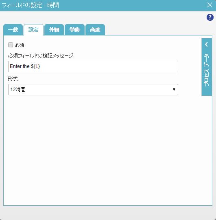The image size is (216, 220).
Task: Open the 形式 dropdown showing 12時間
Action: tap(93, 90)
